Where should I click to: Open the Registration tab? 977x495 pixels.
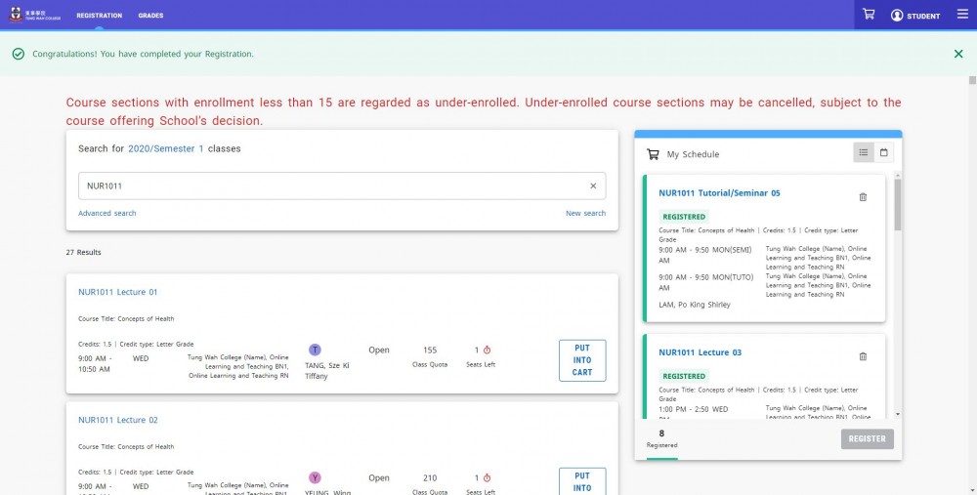(x=99, y=16)
